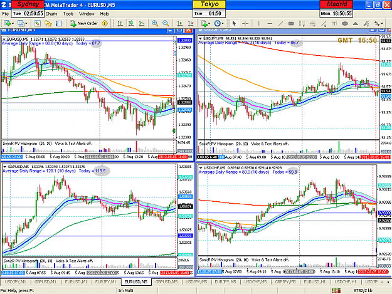Open the Help menu
The height and width of the screenshot is (294, 392).
tap(105, 14)
